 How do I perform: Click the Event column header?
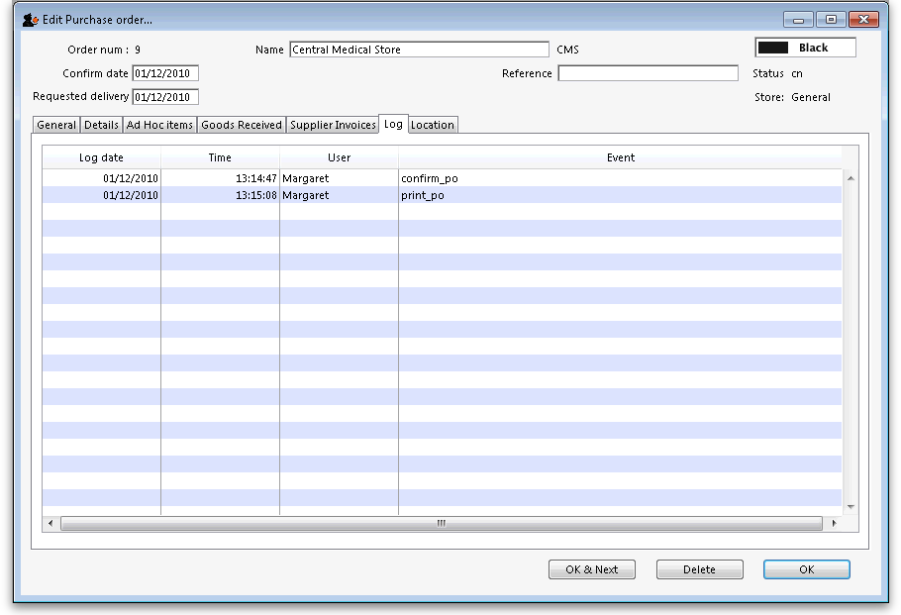tap(620, 157)
